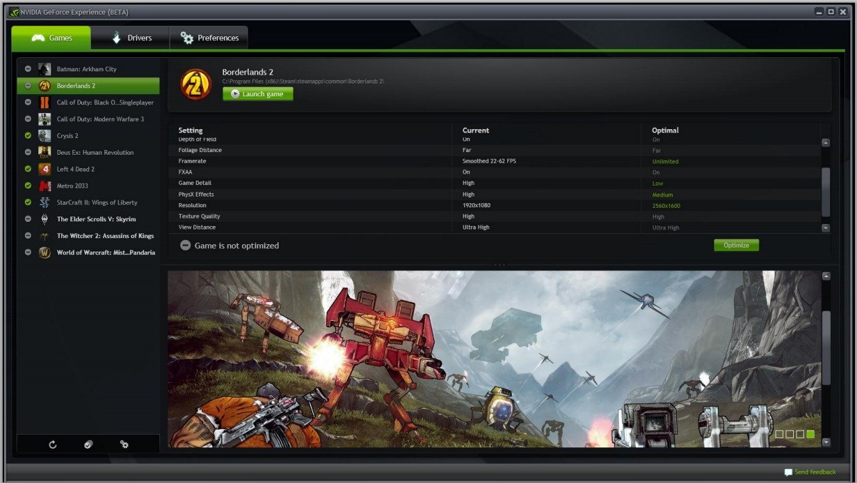Click optimized checkmark beside Left 4 Dead 2
The height and width of the screenshot is (483, 857).
[x=28, y=170]
